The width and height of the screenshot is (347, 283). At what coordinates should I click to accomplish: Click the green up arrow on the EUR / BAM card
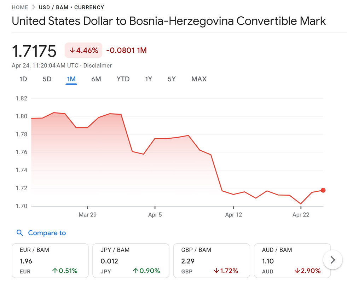pos(55,271)
